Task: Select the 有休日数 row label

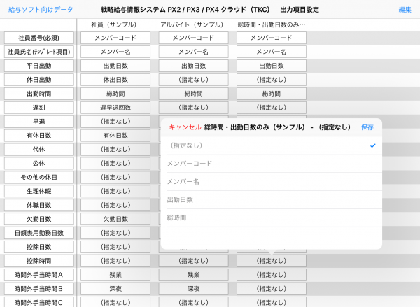Action: [38, 136]
